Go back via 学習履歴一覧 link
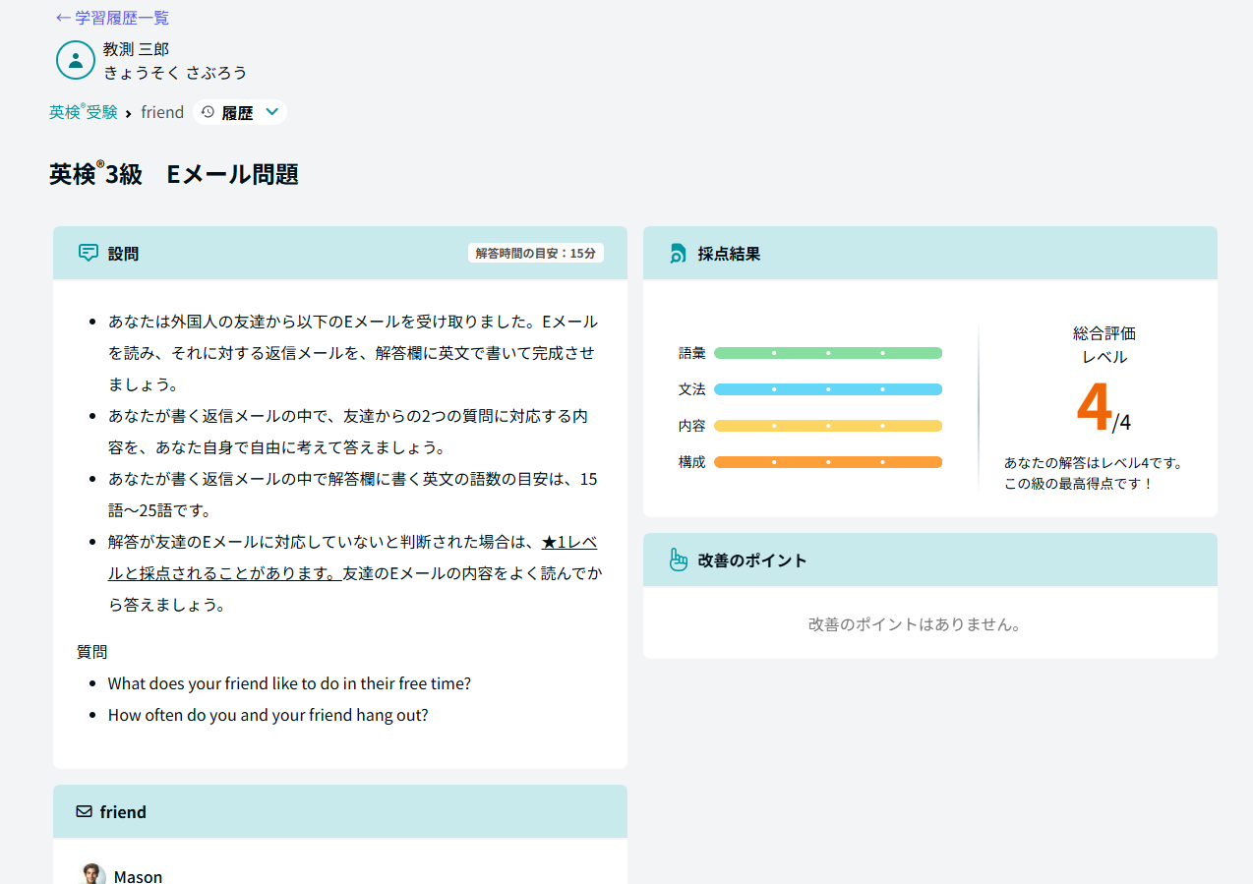Viewport: 1253px width, 884px height. tap(112, 18)
